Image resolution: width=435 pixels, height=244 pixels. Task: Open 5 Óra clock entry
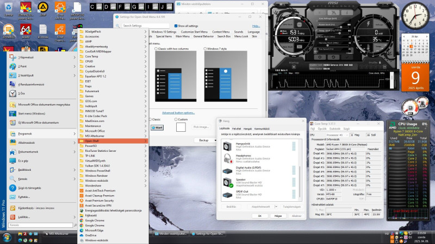pyautogui.click(x=42, y=93)
